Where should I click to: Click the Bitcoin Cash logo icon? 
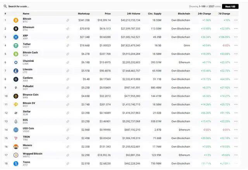[16, 54]
